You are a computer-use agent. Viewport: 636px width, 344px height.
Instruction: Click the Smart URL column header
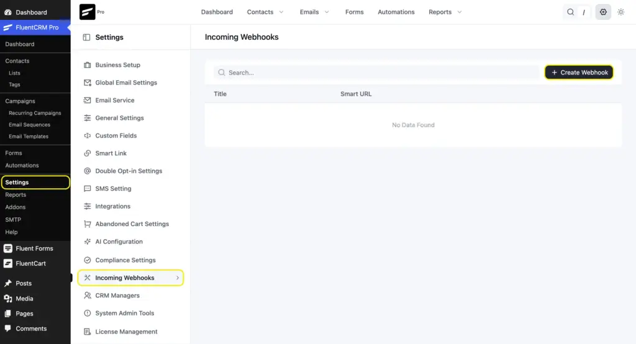[356, 94]
